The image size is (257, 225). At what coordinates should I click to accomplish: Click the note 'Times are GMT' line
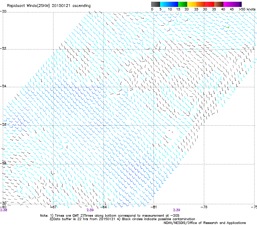tap(110, 216)
